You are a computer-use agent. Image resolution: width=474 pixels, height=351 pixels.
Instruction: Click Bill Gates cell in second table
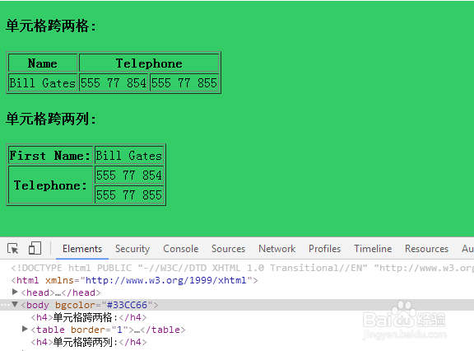click(x=129, y=155)
